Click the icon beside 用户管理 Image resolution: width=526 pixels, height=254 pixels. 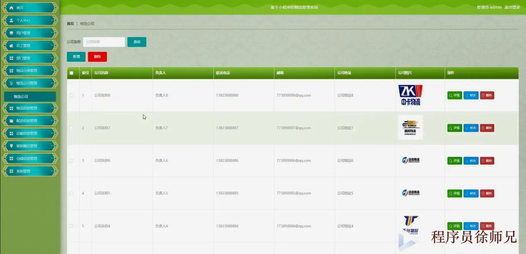click(12, 33)
